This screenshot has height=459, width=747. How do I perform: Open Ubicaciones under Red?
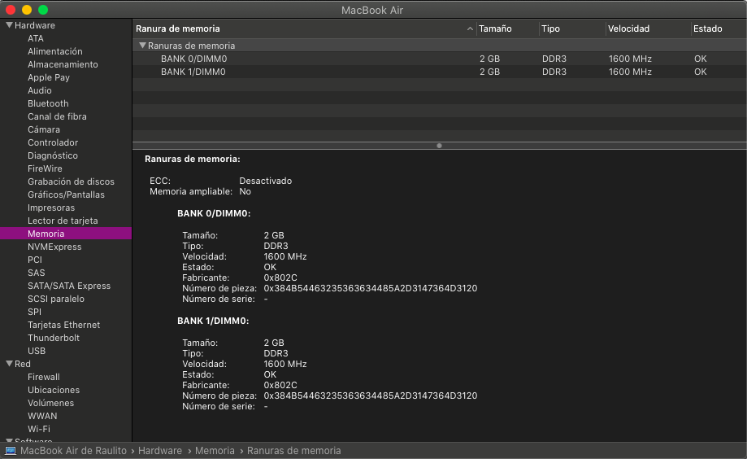click(x=54, y=390)
